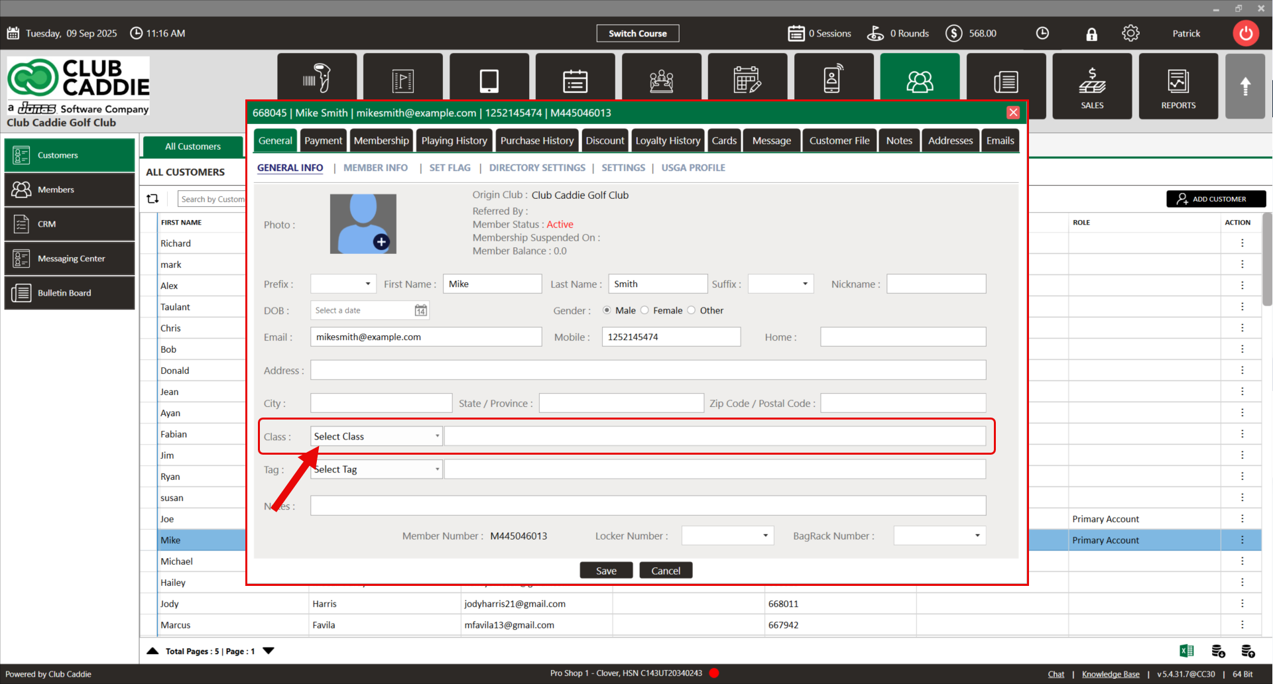
Task: Click the refresh icon beside search box
Action: coord(152,199)
